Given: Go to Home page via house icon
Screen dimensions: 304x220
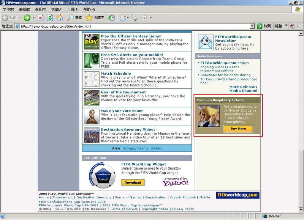Looking at the screenshot, I should [60, 18].
